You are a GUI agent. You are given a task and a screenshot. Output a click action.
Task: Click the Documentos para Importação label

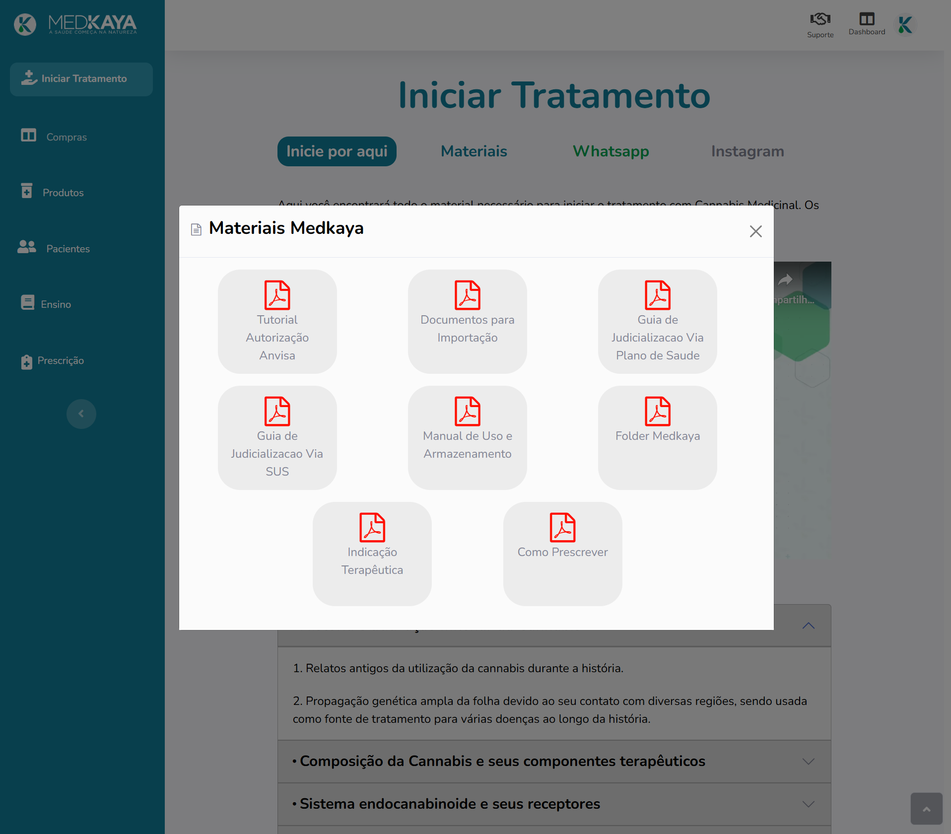point(467,329)
